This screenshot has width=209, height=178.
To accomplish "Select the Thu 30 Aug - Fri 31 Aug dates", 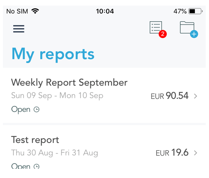I will pyautogui.click(x=55, y=153).
